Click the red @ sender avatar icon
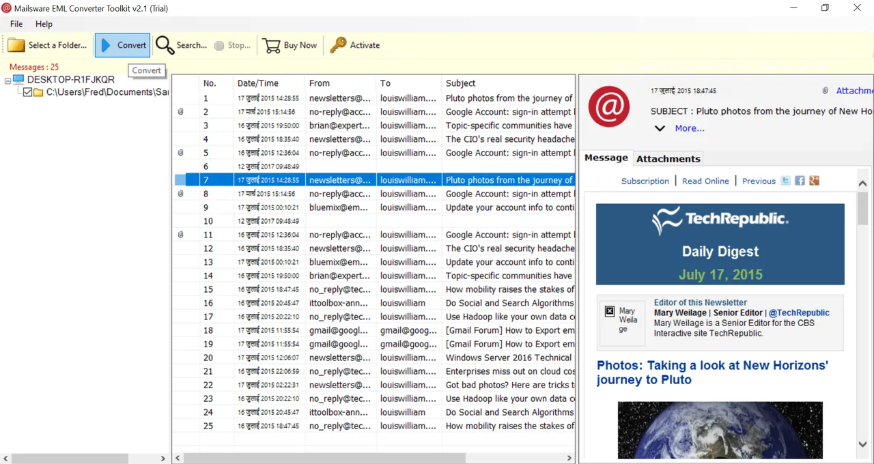Viewport: 874px width, 464px height. click(x=609, y=106)
